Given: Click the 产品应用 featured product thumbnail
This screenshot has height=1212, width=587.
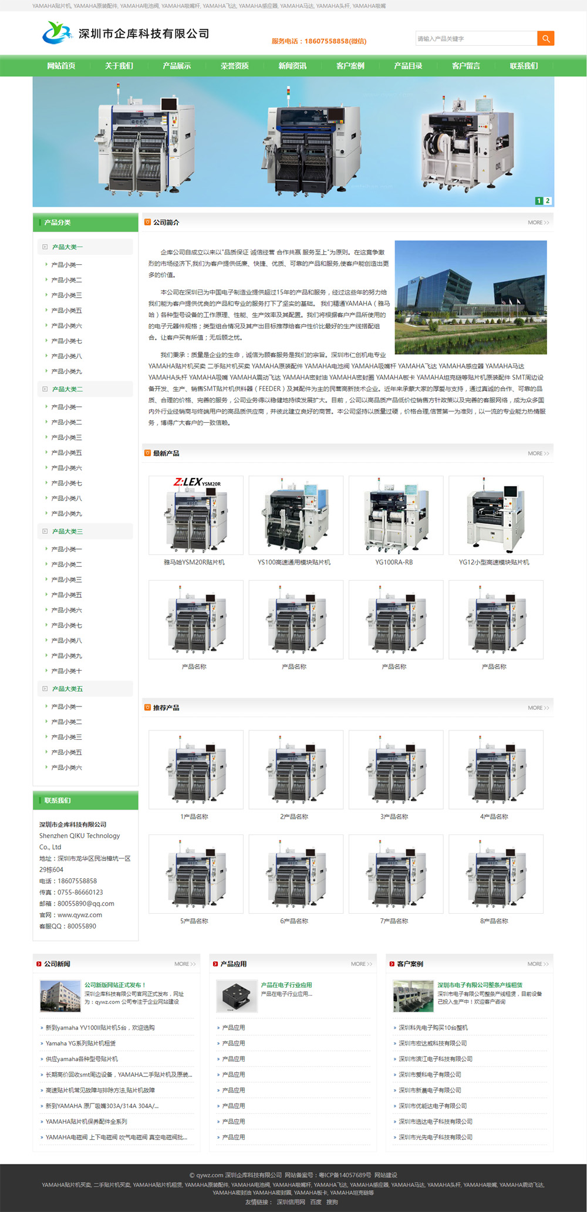Looking at the screenshot, I should point(237,996).
